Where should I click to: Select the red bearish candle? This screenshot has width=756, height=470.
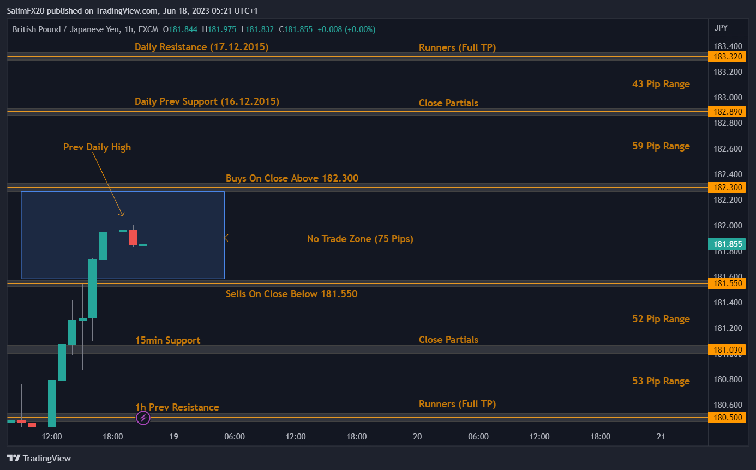[133, 237]
